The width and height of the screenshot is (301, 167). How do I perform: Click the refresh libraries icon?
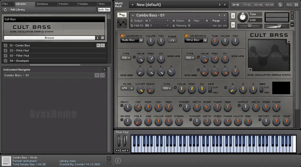[5, 10]
